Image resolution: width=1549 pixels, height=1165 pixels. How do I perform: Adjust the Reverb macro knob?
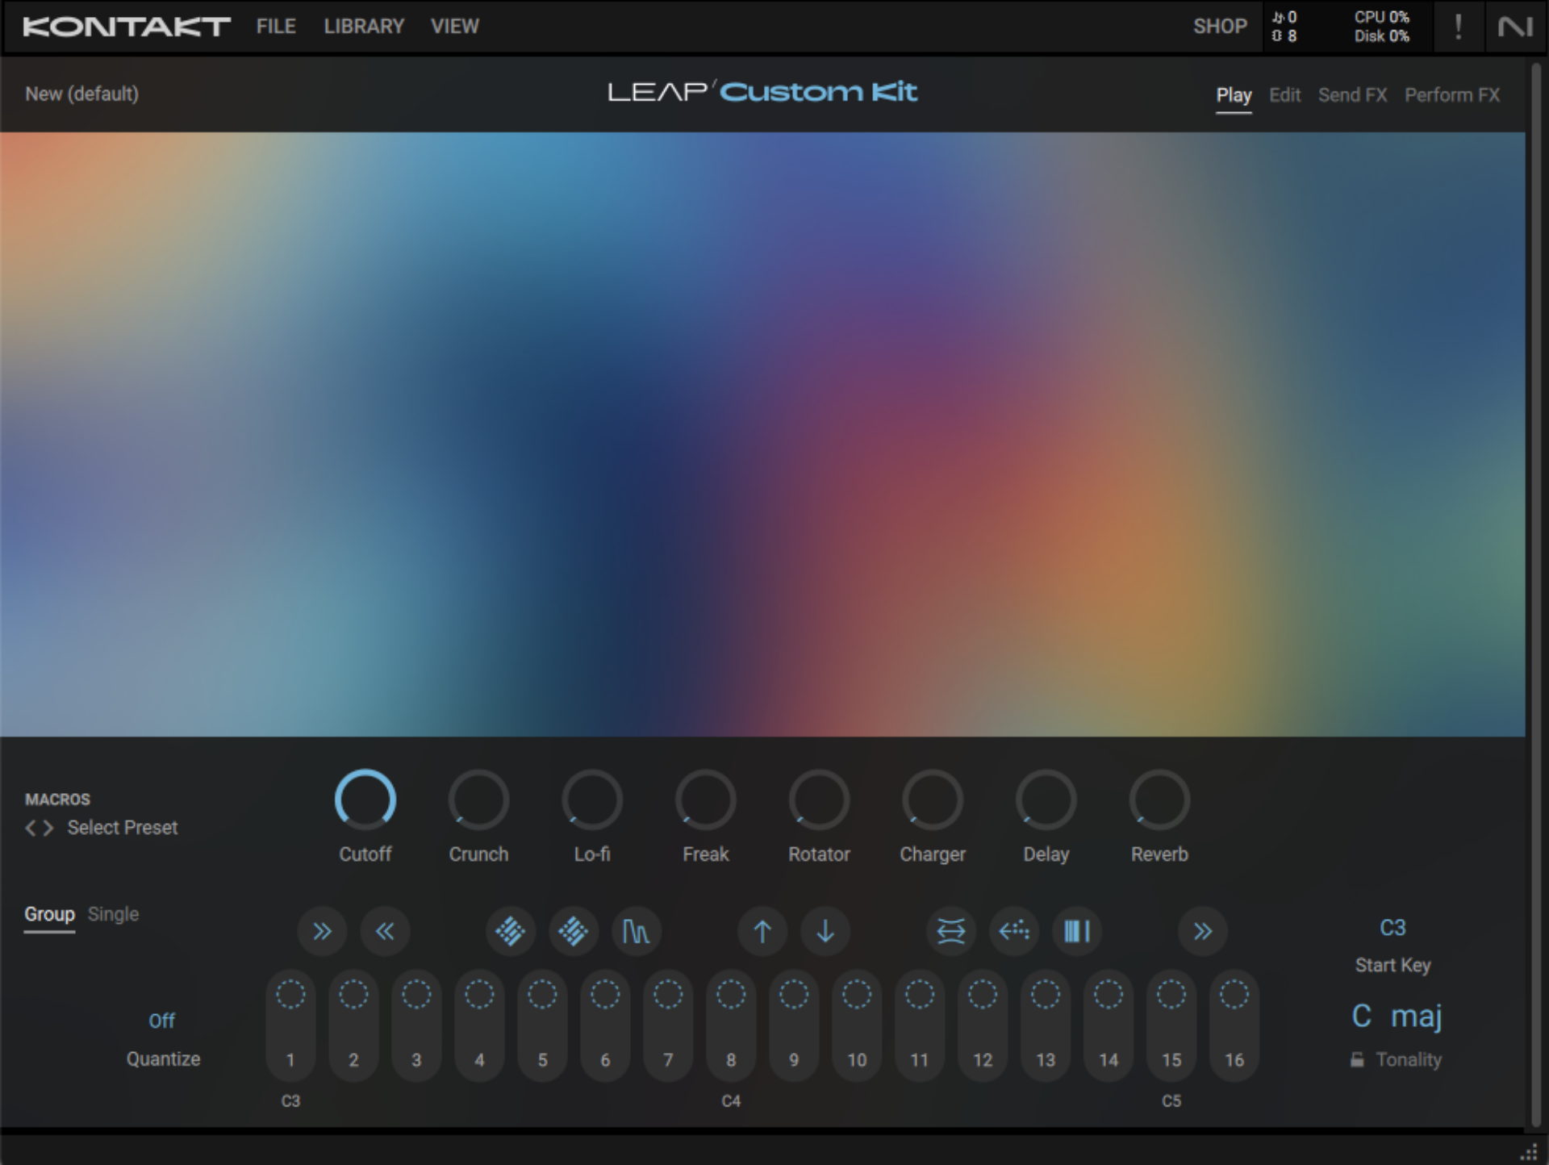point(1159,800)
